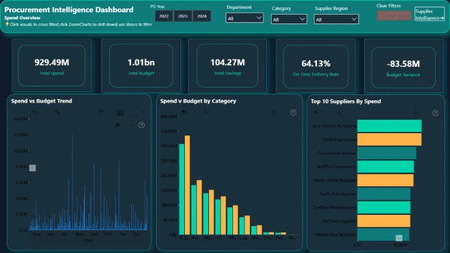
Task: Click the 'Aug' label on Trend chart axis
Action: coord(80,234)
